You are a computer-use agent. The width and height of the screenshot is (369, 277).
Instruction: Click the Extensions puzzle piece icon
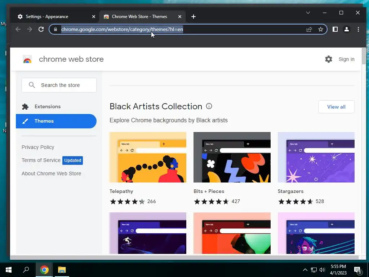(25, 107)
